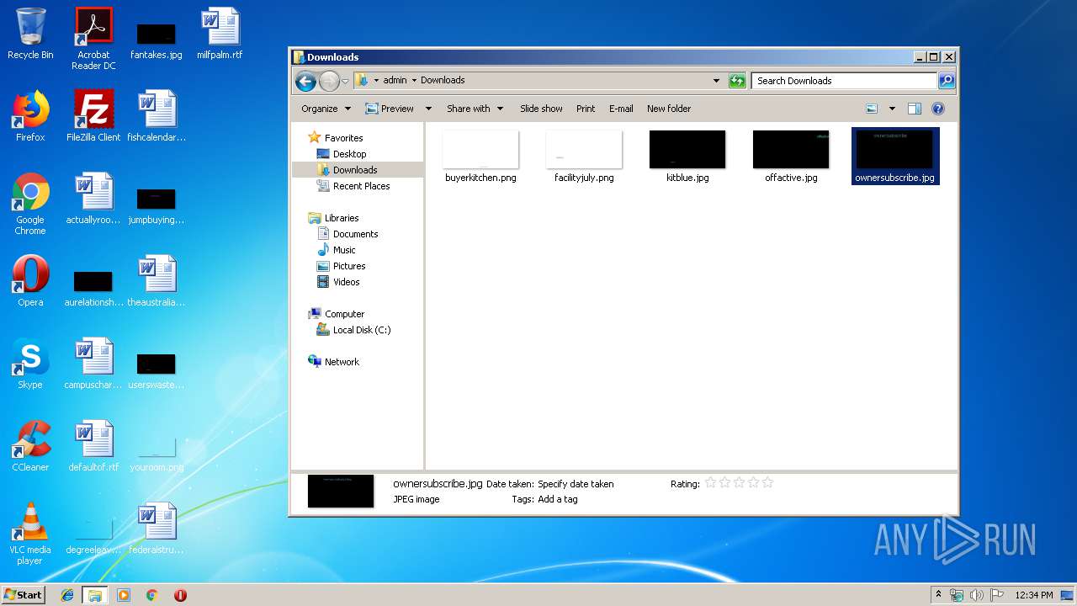Click Chrome icon in the taskbar
The image size is (1077, 606).
point(152,595)
